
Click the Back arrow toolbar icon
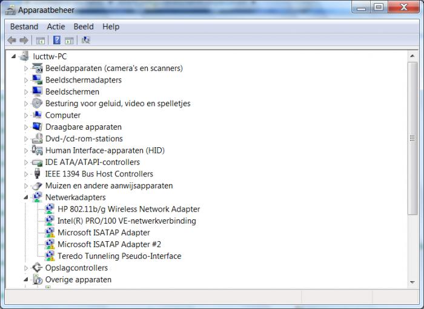pos(12,41)
